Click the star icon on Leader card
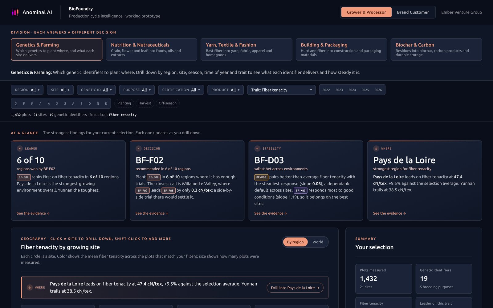The height and width of the screenshot is (308, 493). pos(20,148)
